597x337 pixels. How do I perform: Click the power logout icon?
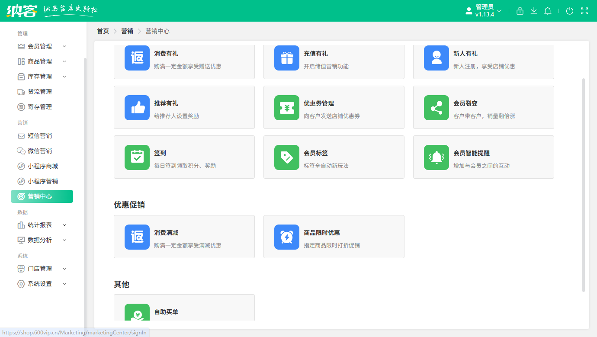point(570,11)
